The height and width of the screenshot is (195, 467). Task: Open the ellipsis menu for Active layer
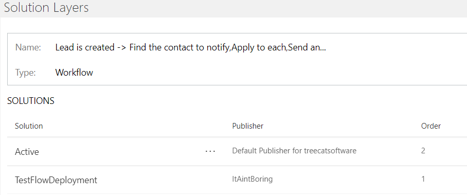tap(210, 151)
